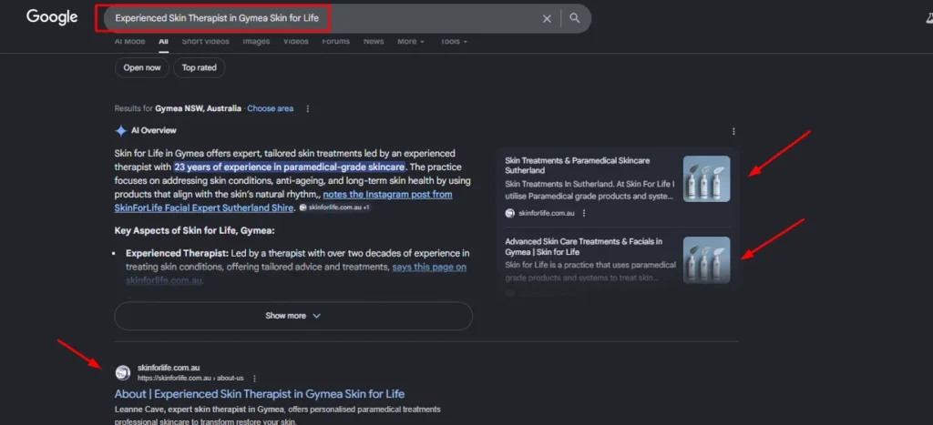
Task: Click the magnifier search icon
Action: [x=575, y=18]
